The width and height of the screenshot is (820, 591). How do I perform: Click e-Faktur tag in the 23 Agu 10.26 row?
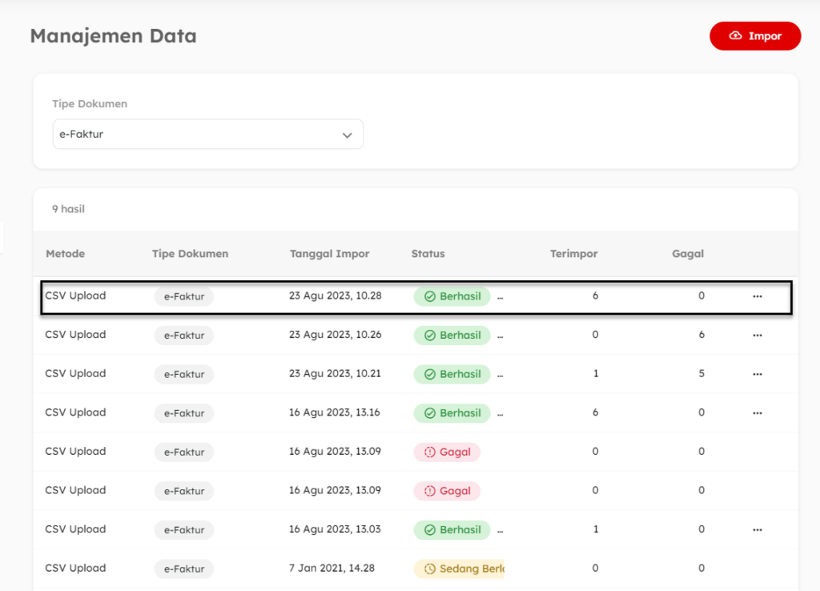(184, 336)
